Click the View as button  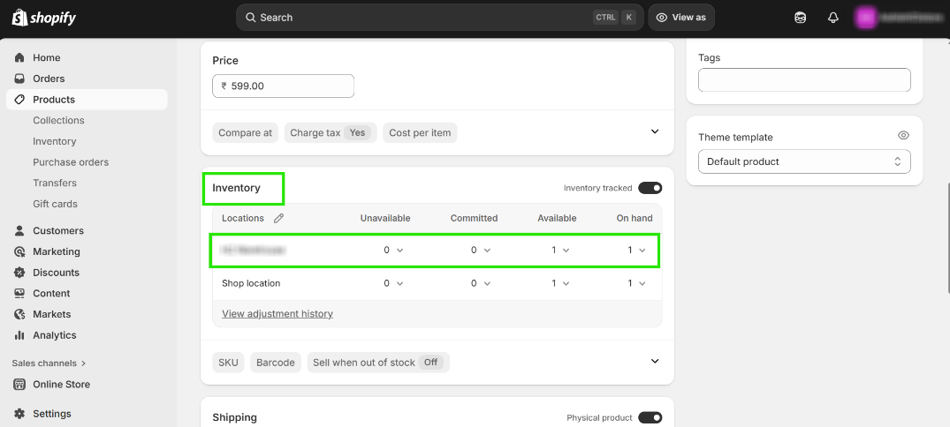681,18
